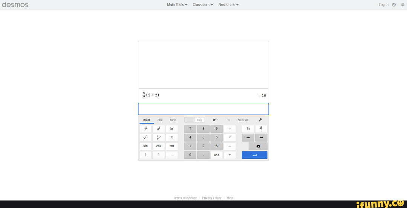Screen dimensions: 407x208
Task: Open language globe icon
Action: click(x=394, y=5)
